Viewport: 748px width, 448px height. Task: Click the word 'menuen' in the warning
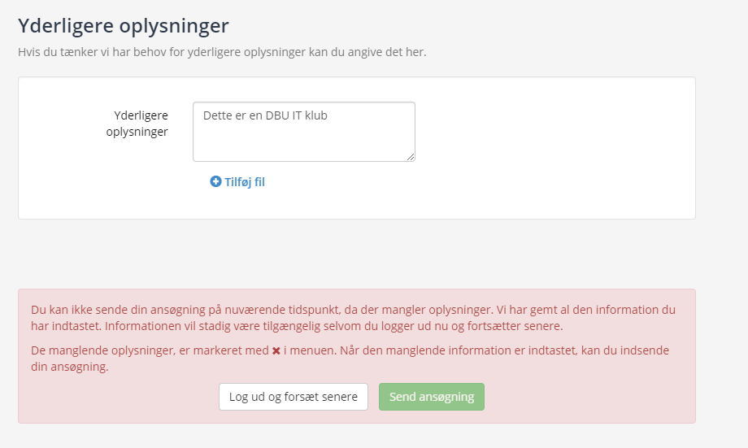[x=312, y=350]
